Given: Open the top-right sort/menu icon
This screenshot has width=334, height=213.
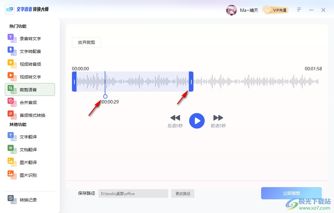Looking at the screenshot, I should point(299,9).
